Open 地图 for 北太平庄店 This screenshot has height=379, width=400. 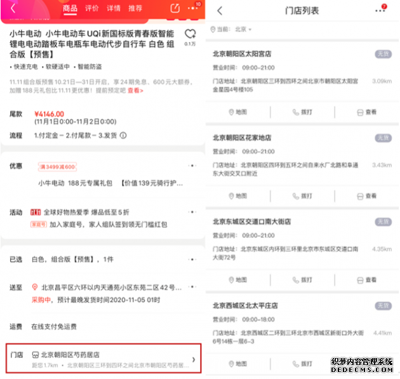coord(237,364)
